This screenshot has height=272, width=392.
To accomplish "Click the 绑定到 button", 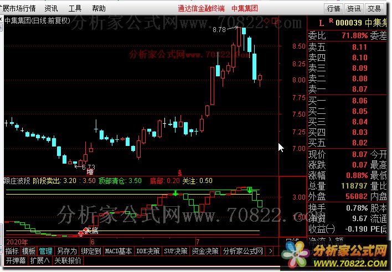I will point(91,251).
